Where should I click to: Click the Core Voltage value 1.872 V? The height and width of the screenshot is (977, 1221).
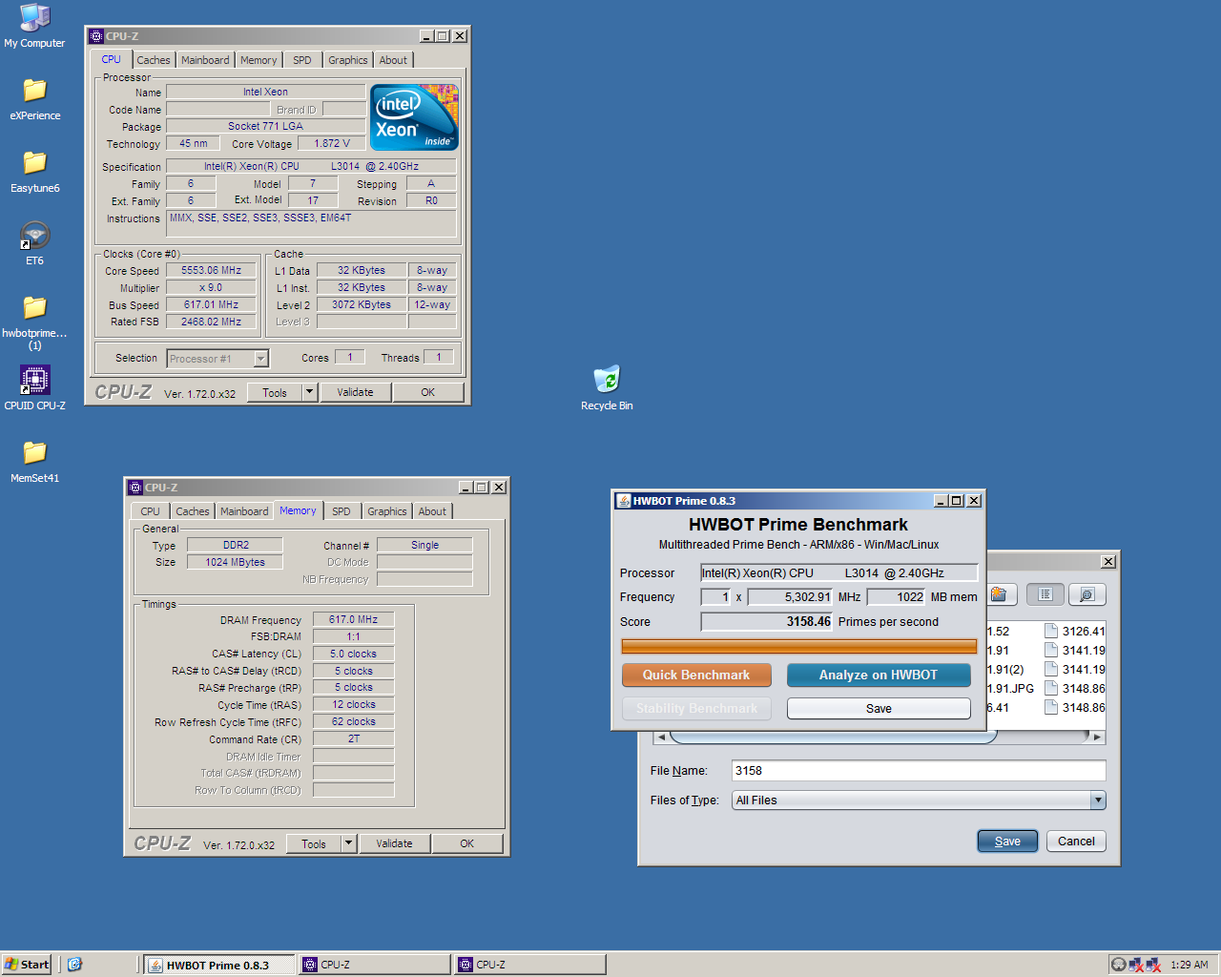(x=332, y=144)
